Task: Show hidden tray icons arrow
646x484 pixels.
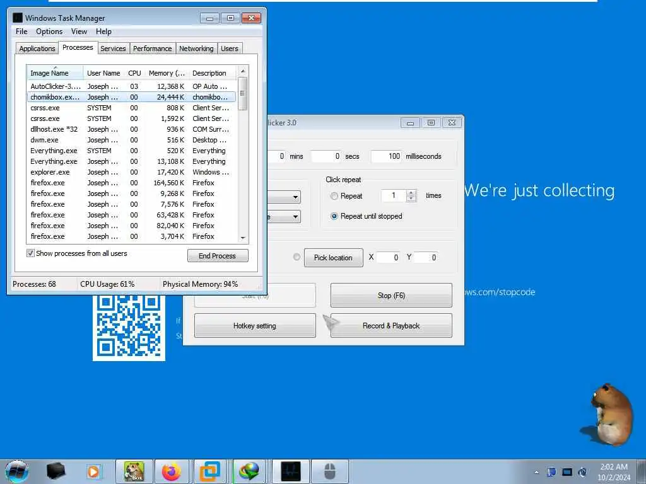Action: pos(536,472)
